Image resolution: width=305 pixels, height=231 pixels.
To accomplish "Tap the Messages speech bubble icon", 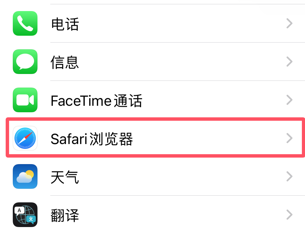I will pyautogui.click(x=25, y=62).
